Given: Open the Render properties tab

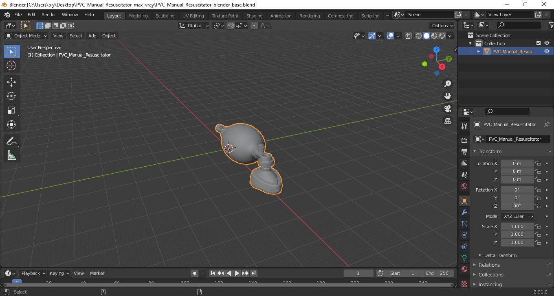Looking at the screenshot, I should click(x=464, y=140).
